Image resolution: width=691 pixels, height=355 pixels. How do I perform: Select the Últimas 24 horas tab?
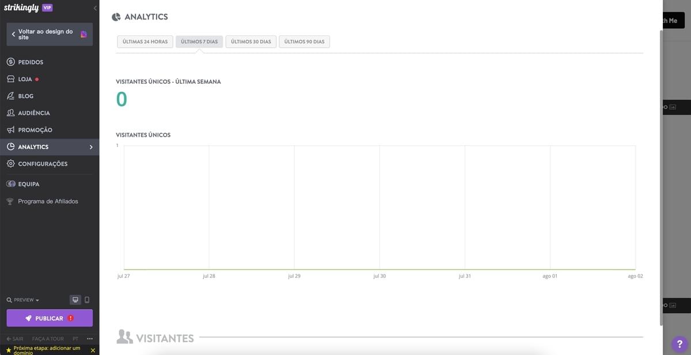pos(145,41)
